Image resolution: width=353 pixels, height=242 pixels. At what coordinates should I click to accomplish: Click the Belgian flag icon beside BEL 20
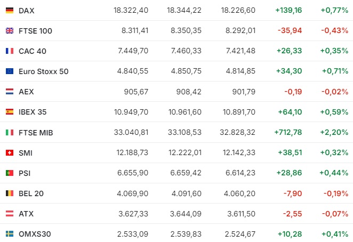[x=10, y=193]
